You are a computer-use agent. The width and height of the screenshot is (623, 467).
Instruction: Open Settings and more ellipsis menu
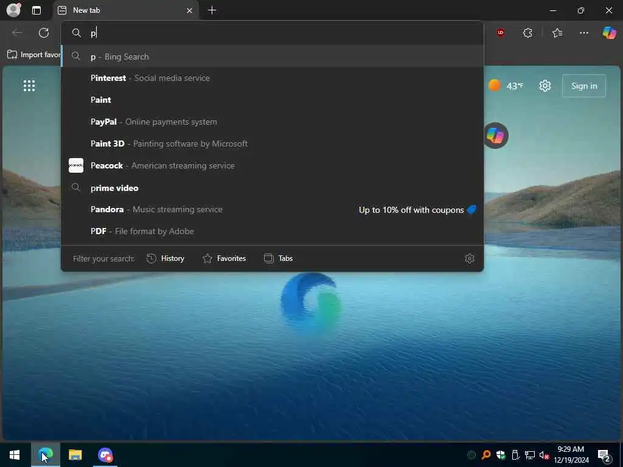tap(583, 33)
